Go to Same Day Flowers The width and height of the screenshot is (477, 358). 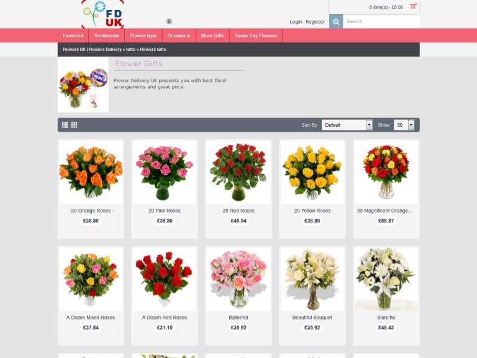[256, 35]
